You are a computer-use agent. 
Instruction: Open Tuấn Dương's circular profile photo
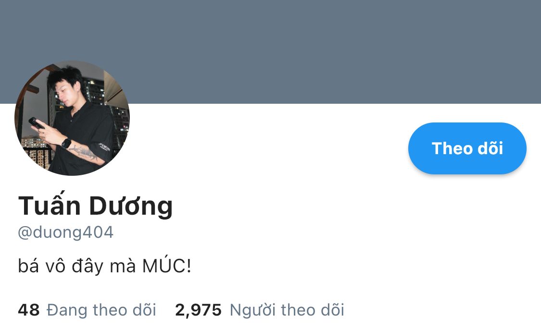[72, 118]
